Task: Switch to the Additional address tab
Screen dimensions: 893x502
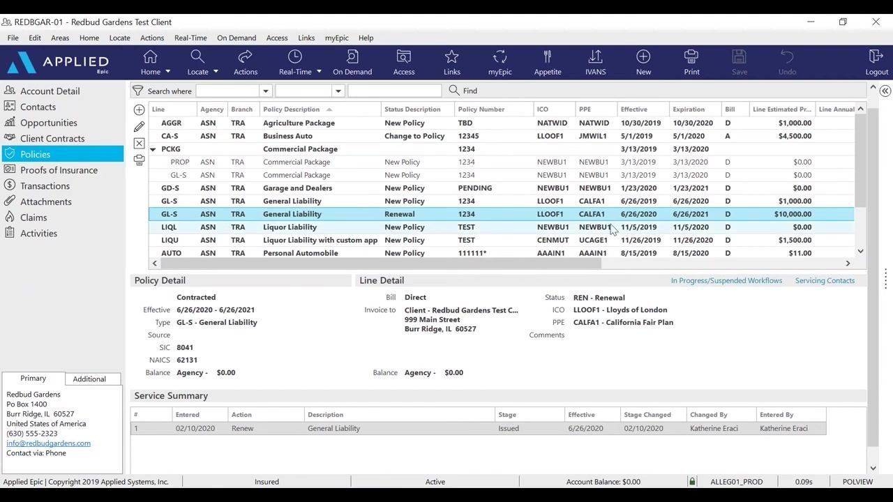Action: (x=89, y=379)
